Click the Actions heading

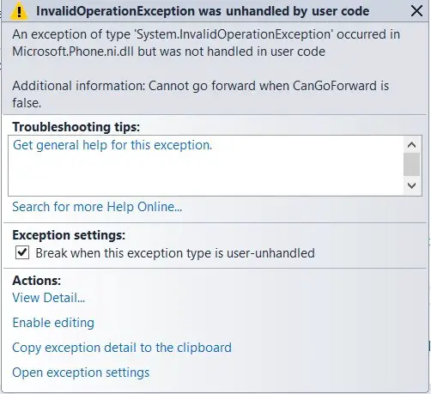[x=37, y=281]
